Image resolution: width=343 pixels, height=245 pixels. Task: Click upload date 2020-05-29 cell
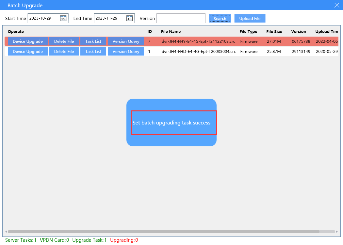327,51
